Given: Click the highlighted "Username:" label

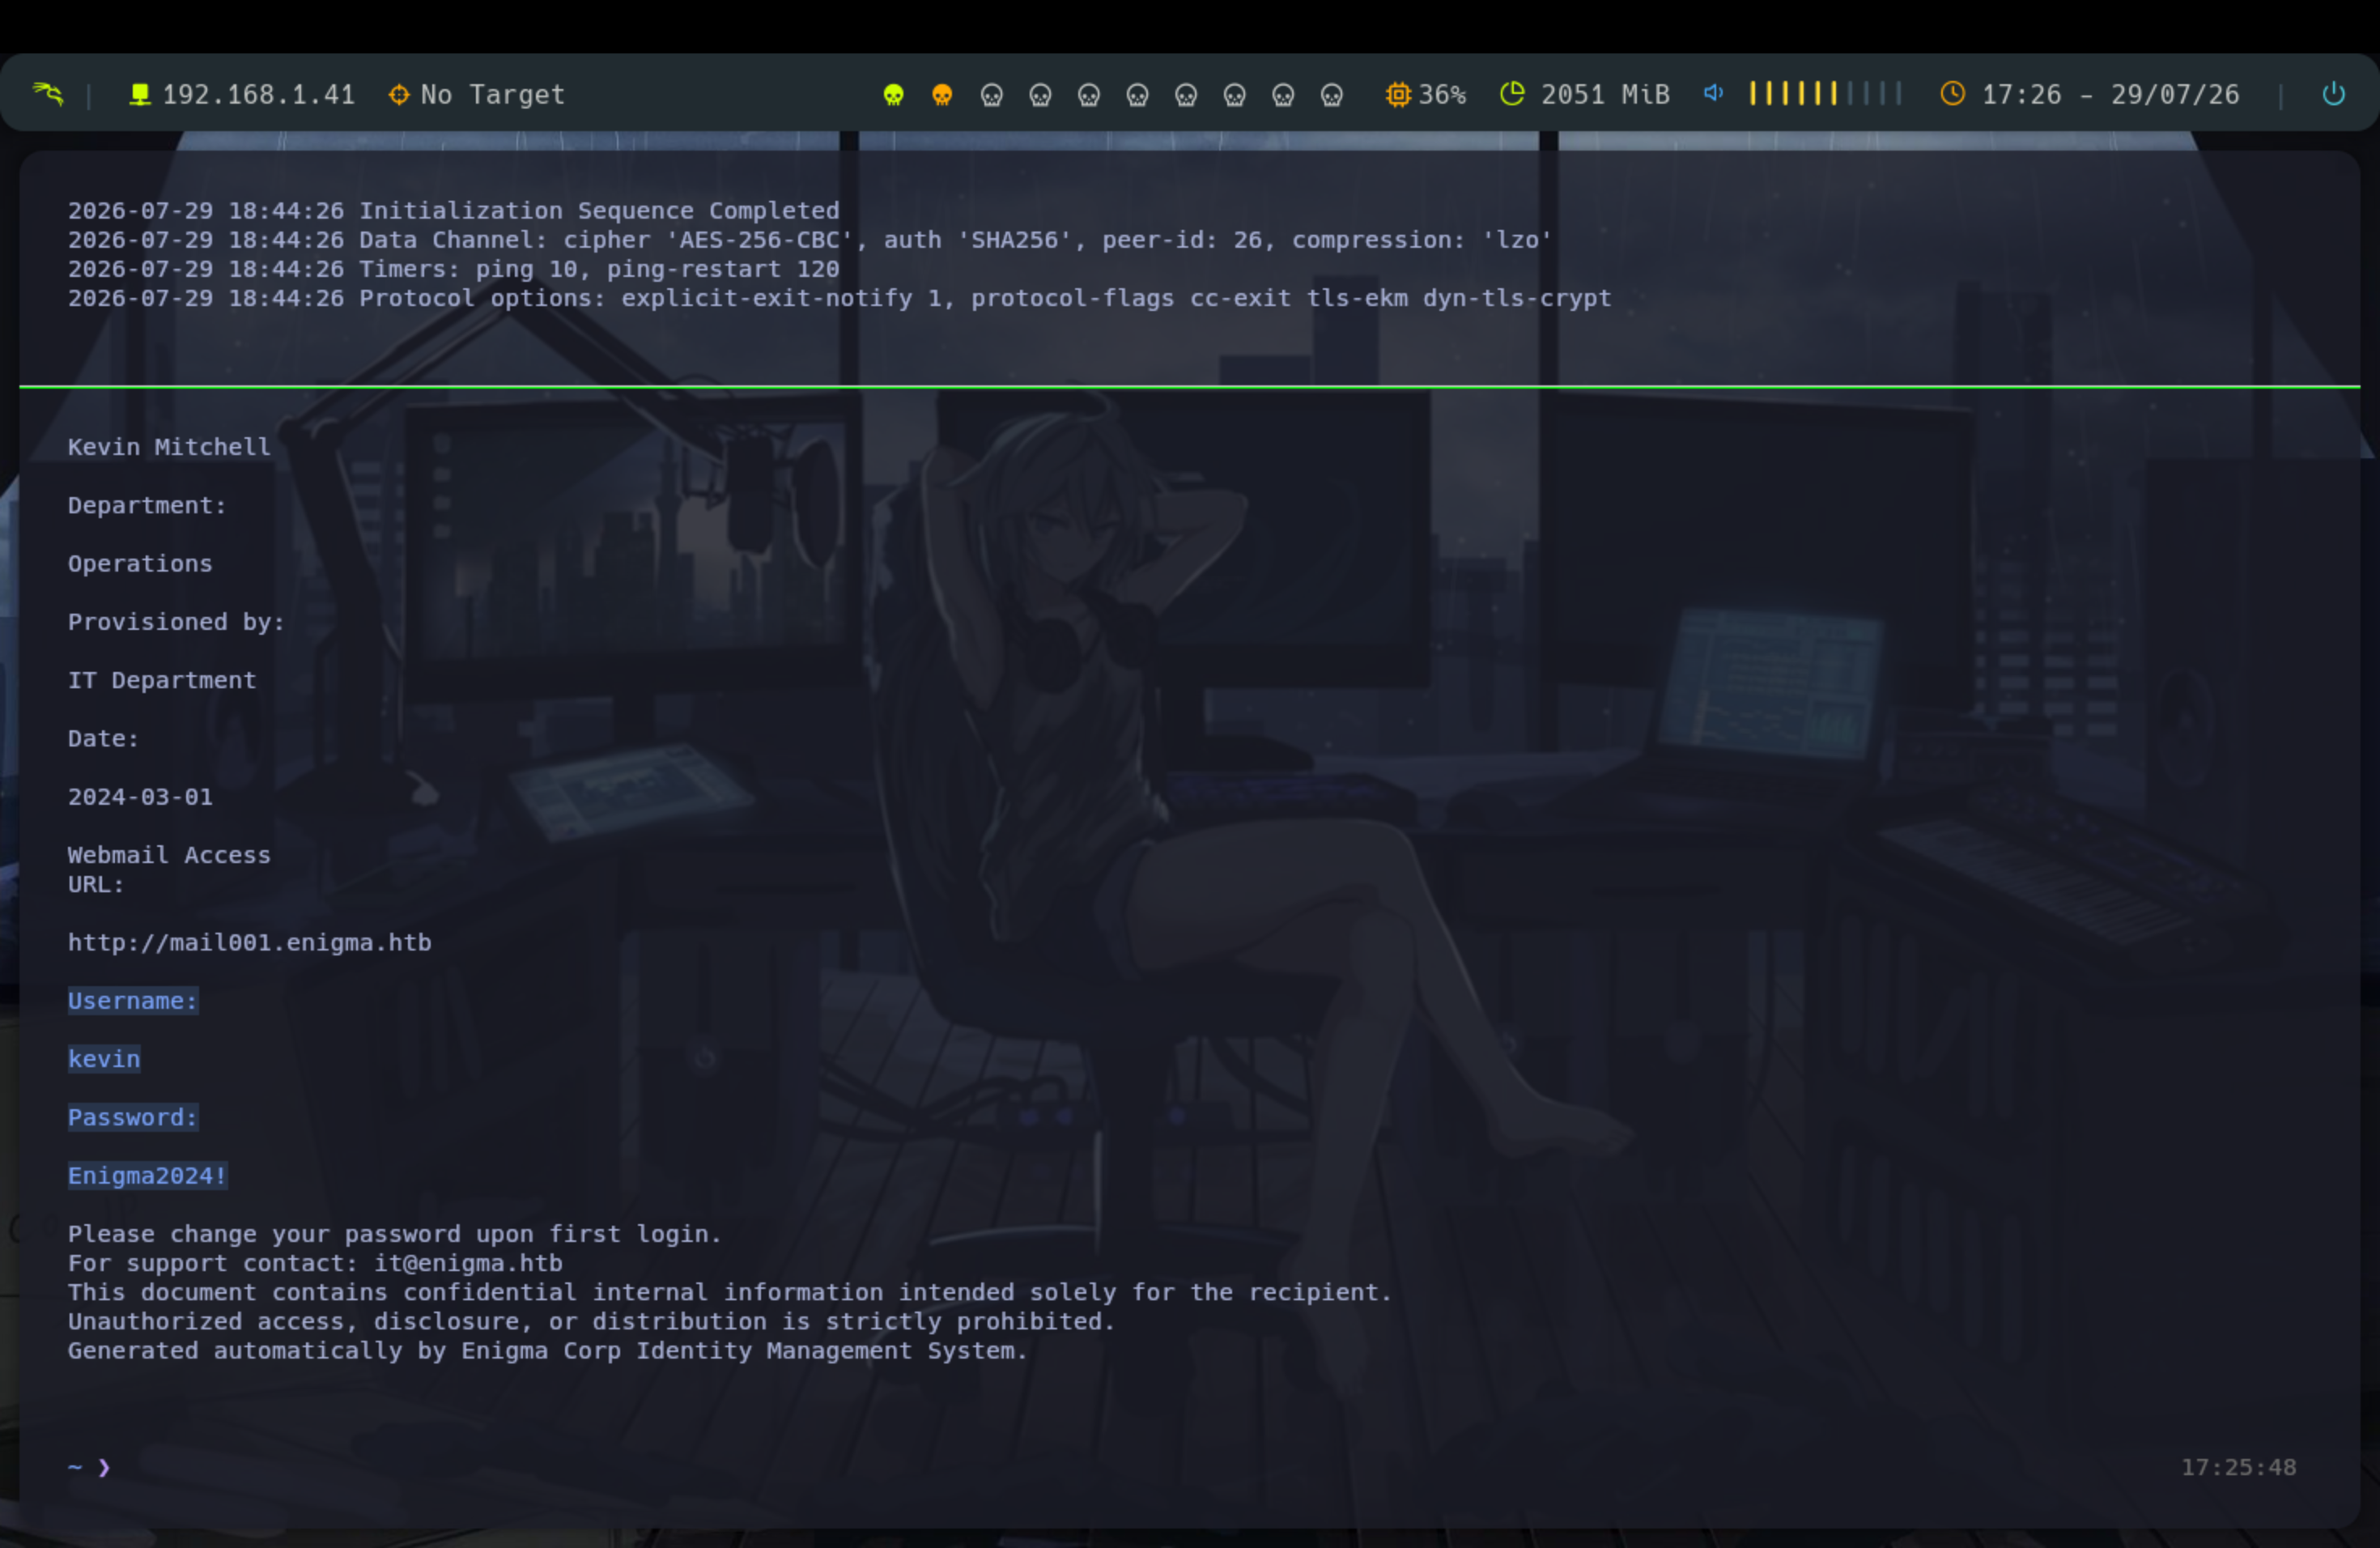Looking at the screenshot, I should click(x=133, y=1001).
